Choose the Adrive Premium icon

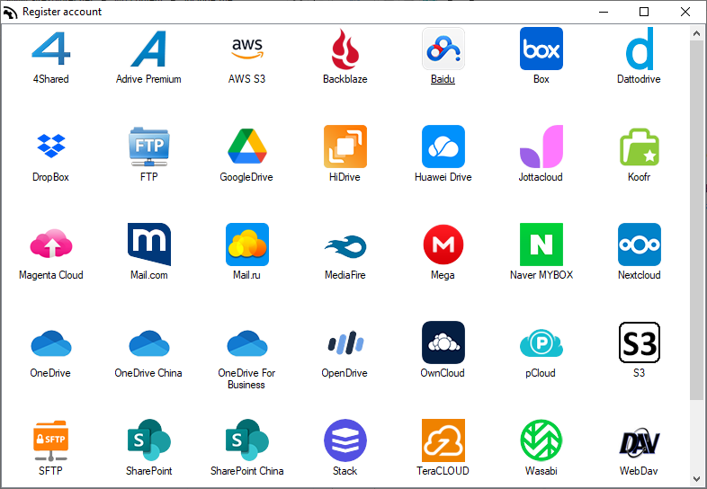(x=148, y=49)
